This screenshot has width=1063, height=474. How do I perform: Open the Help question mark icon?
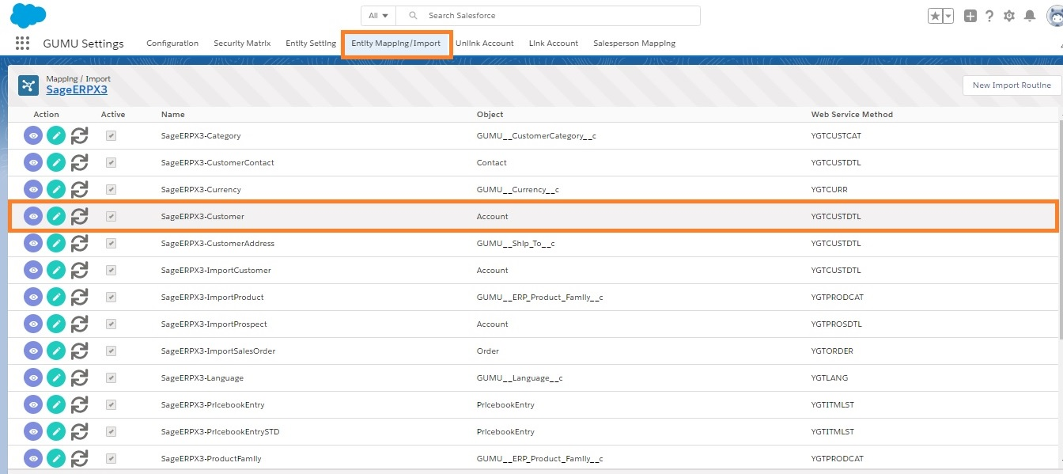tap(989, 16)
